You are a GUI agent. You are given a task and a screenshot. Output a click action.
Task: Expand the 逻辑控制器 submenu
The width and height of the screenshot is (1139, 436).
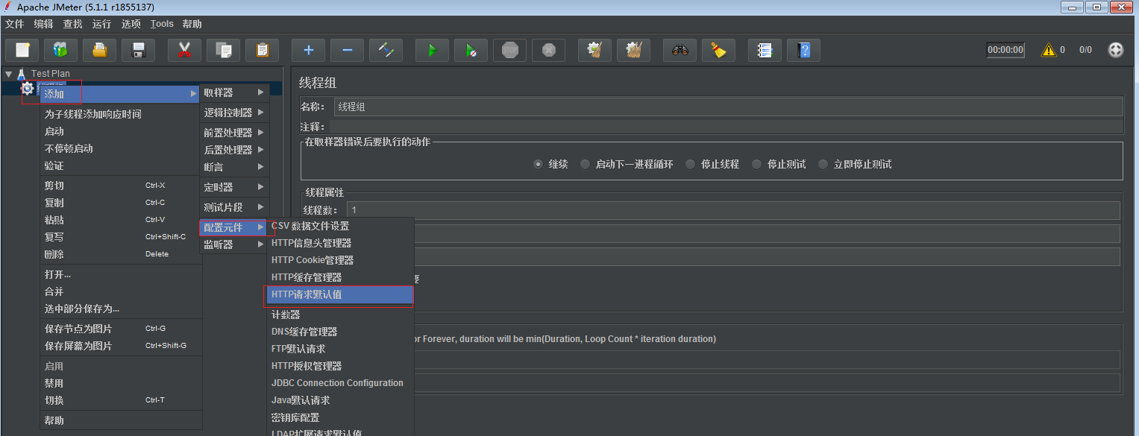pyautogui.click(x=234, y=113)
